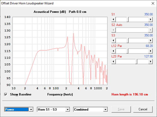Viewport: 157px width, 117px height.
Task: Click the S2 Auto slider track
Action: (x=132, y=30)
